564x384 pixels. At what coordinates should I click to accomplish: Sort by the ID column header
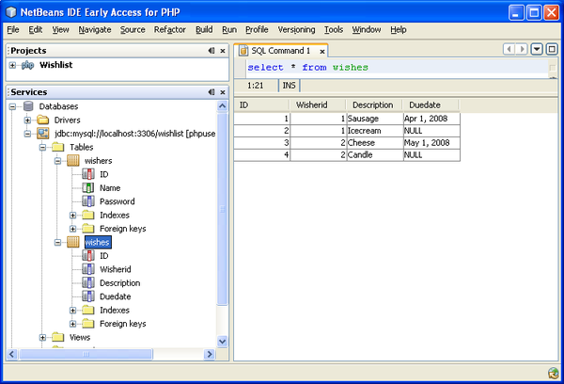[262, 104]
